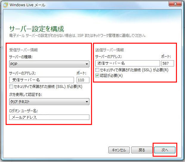Click the 受信サーバー情報 section label

(24, 50)
